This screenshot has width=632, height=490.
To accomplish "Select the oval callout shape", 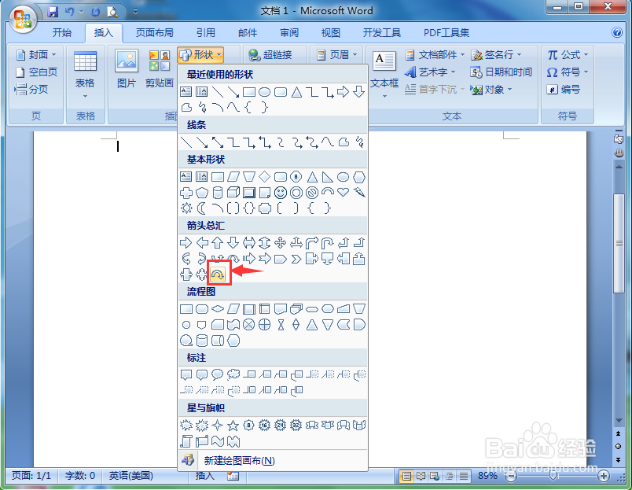I will pyautogui.click(x=217, y=374).
